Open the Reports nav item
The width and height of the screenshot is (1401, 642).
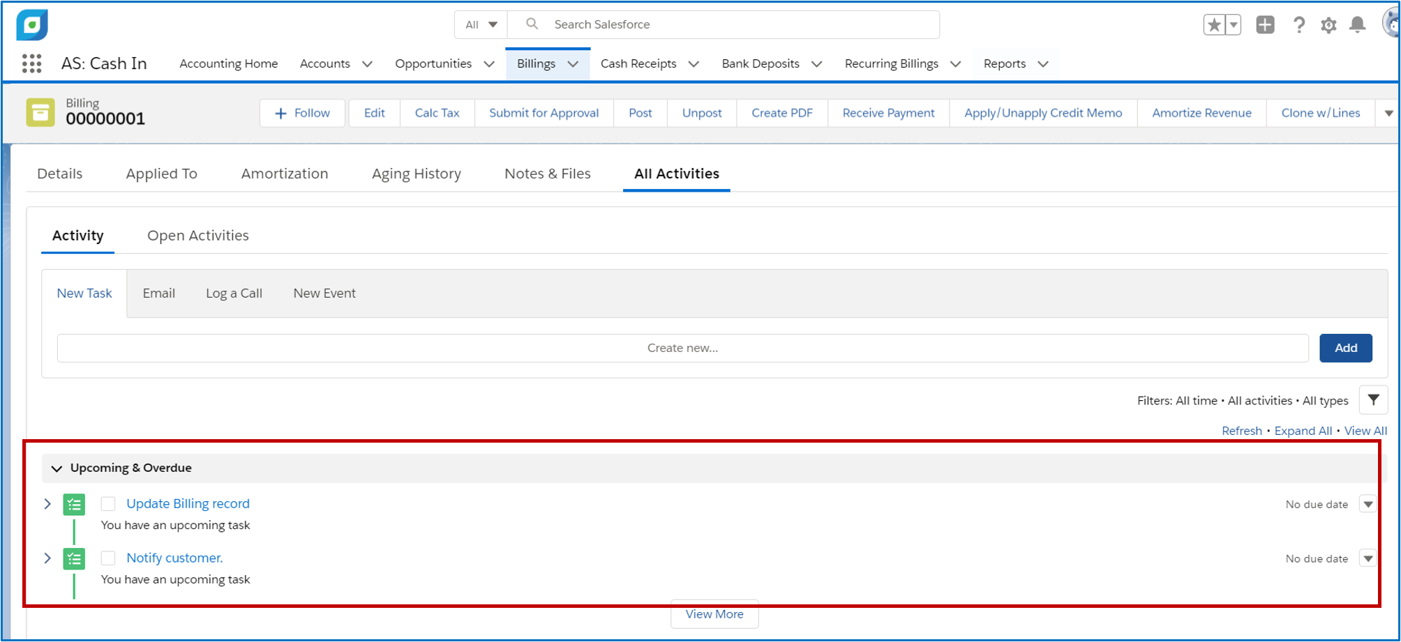point(1005,63)
